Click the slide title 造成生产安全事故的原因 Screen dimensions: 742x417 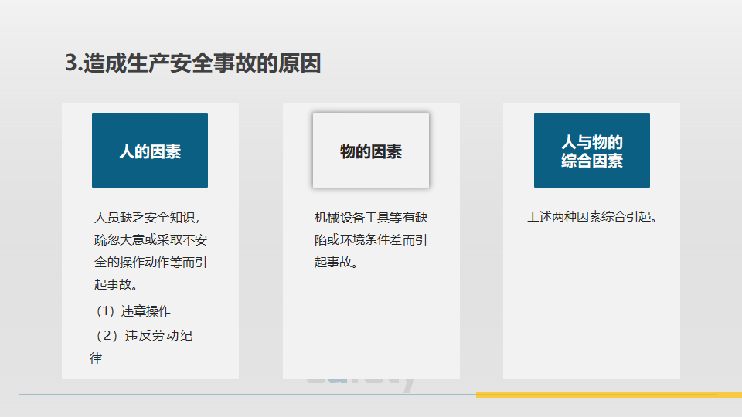pos(192,63)
